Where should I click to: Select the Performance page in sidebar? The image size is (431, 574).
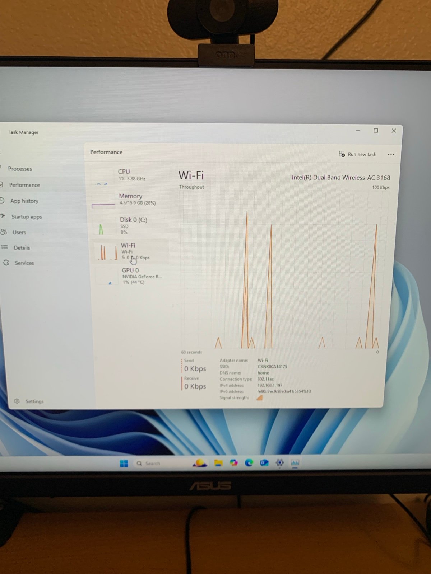click(x=24, y=185)
